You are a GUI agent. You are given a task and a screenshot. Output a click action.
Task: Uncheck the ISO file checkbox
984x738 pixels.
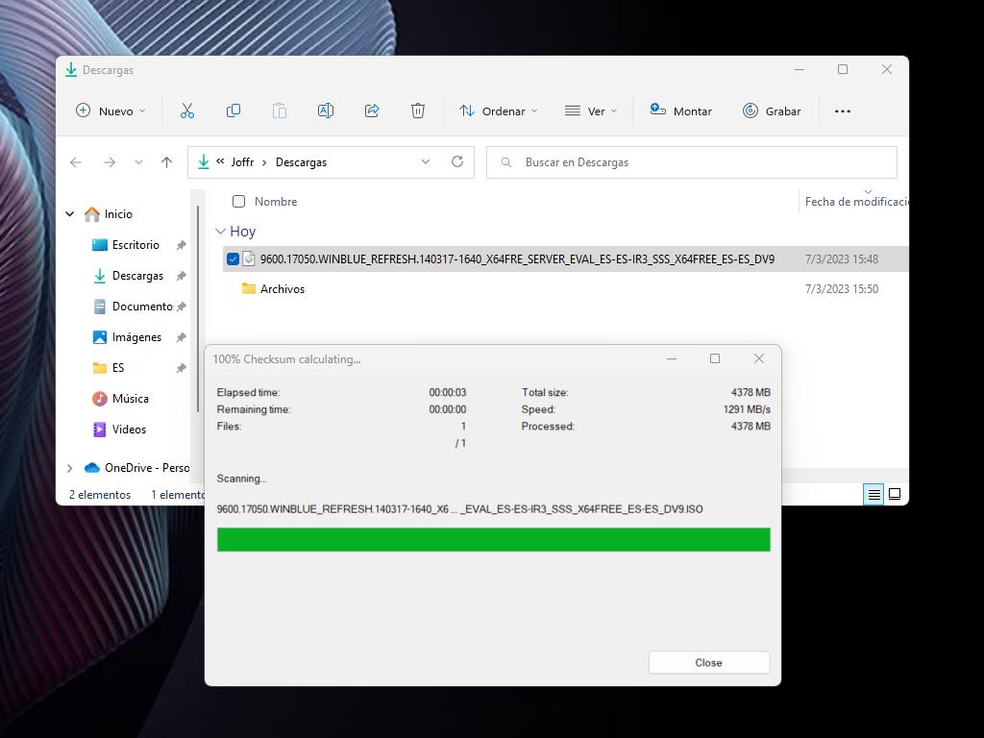point(233,259)
